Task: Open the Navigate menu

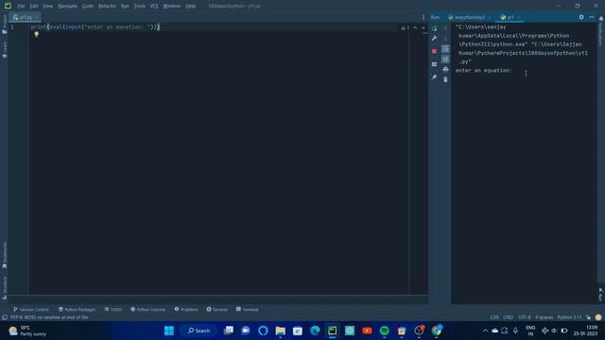Action: click(67, 7)
